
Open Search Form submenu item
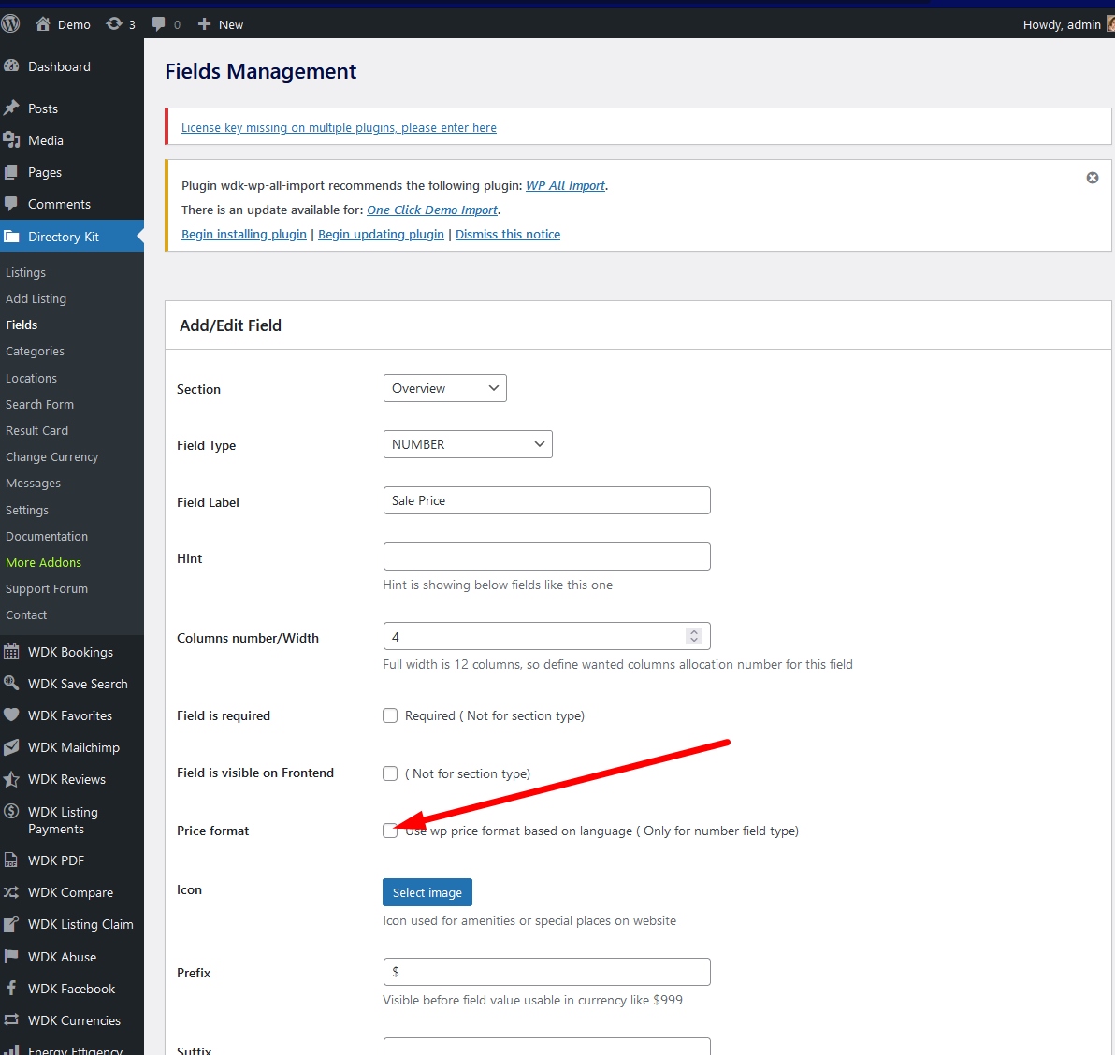click(40, 405)
